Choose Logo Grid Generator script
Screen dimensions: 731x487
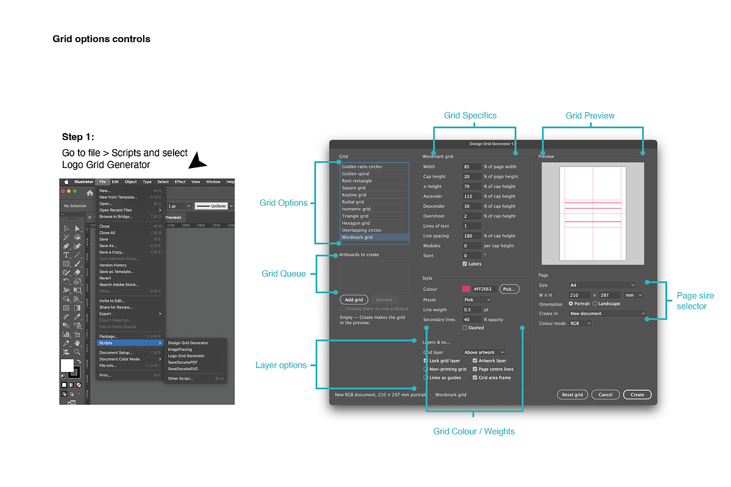(x=186, y=356)
